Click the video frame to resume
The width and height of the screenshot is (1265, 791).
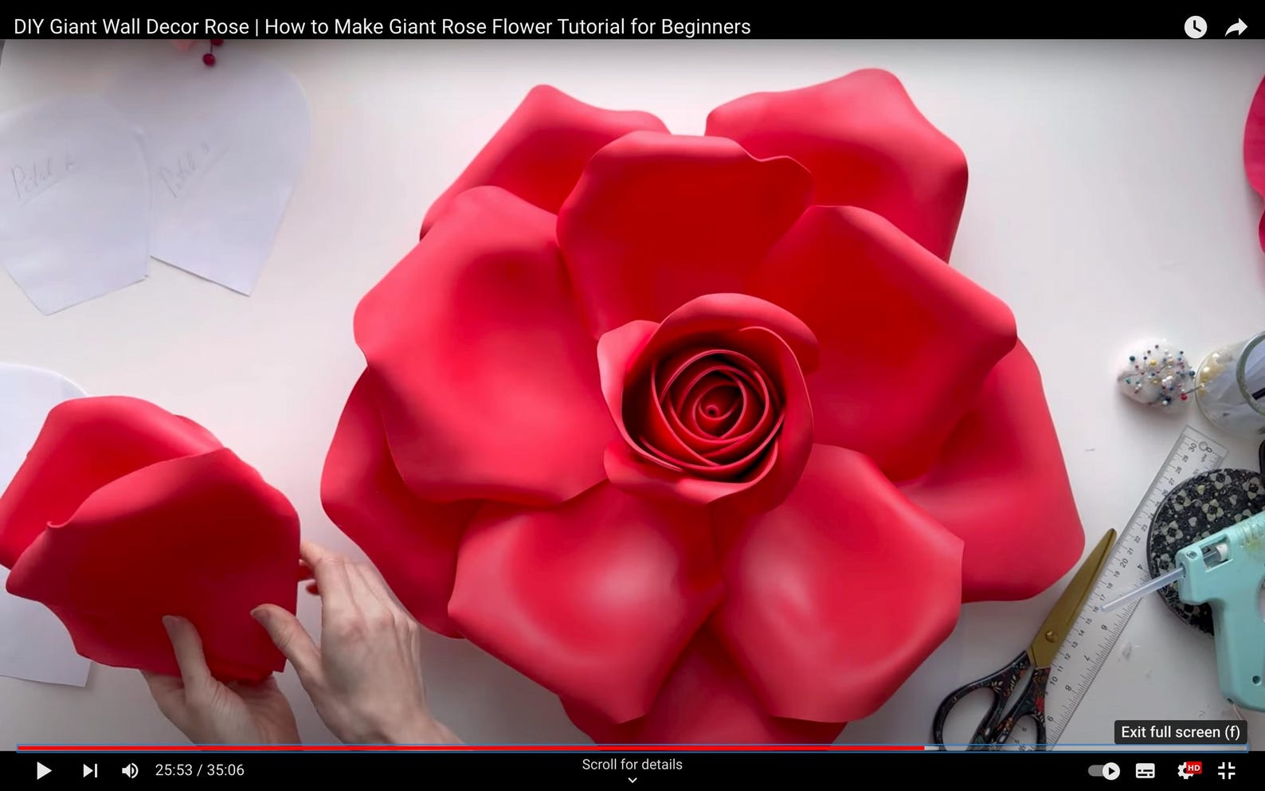tap(632, 394)
